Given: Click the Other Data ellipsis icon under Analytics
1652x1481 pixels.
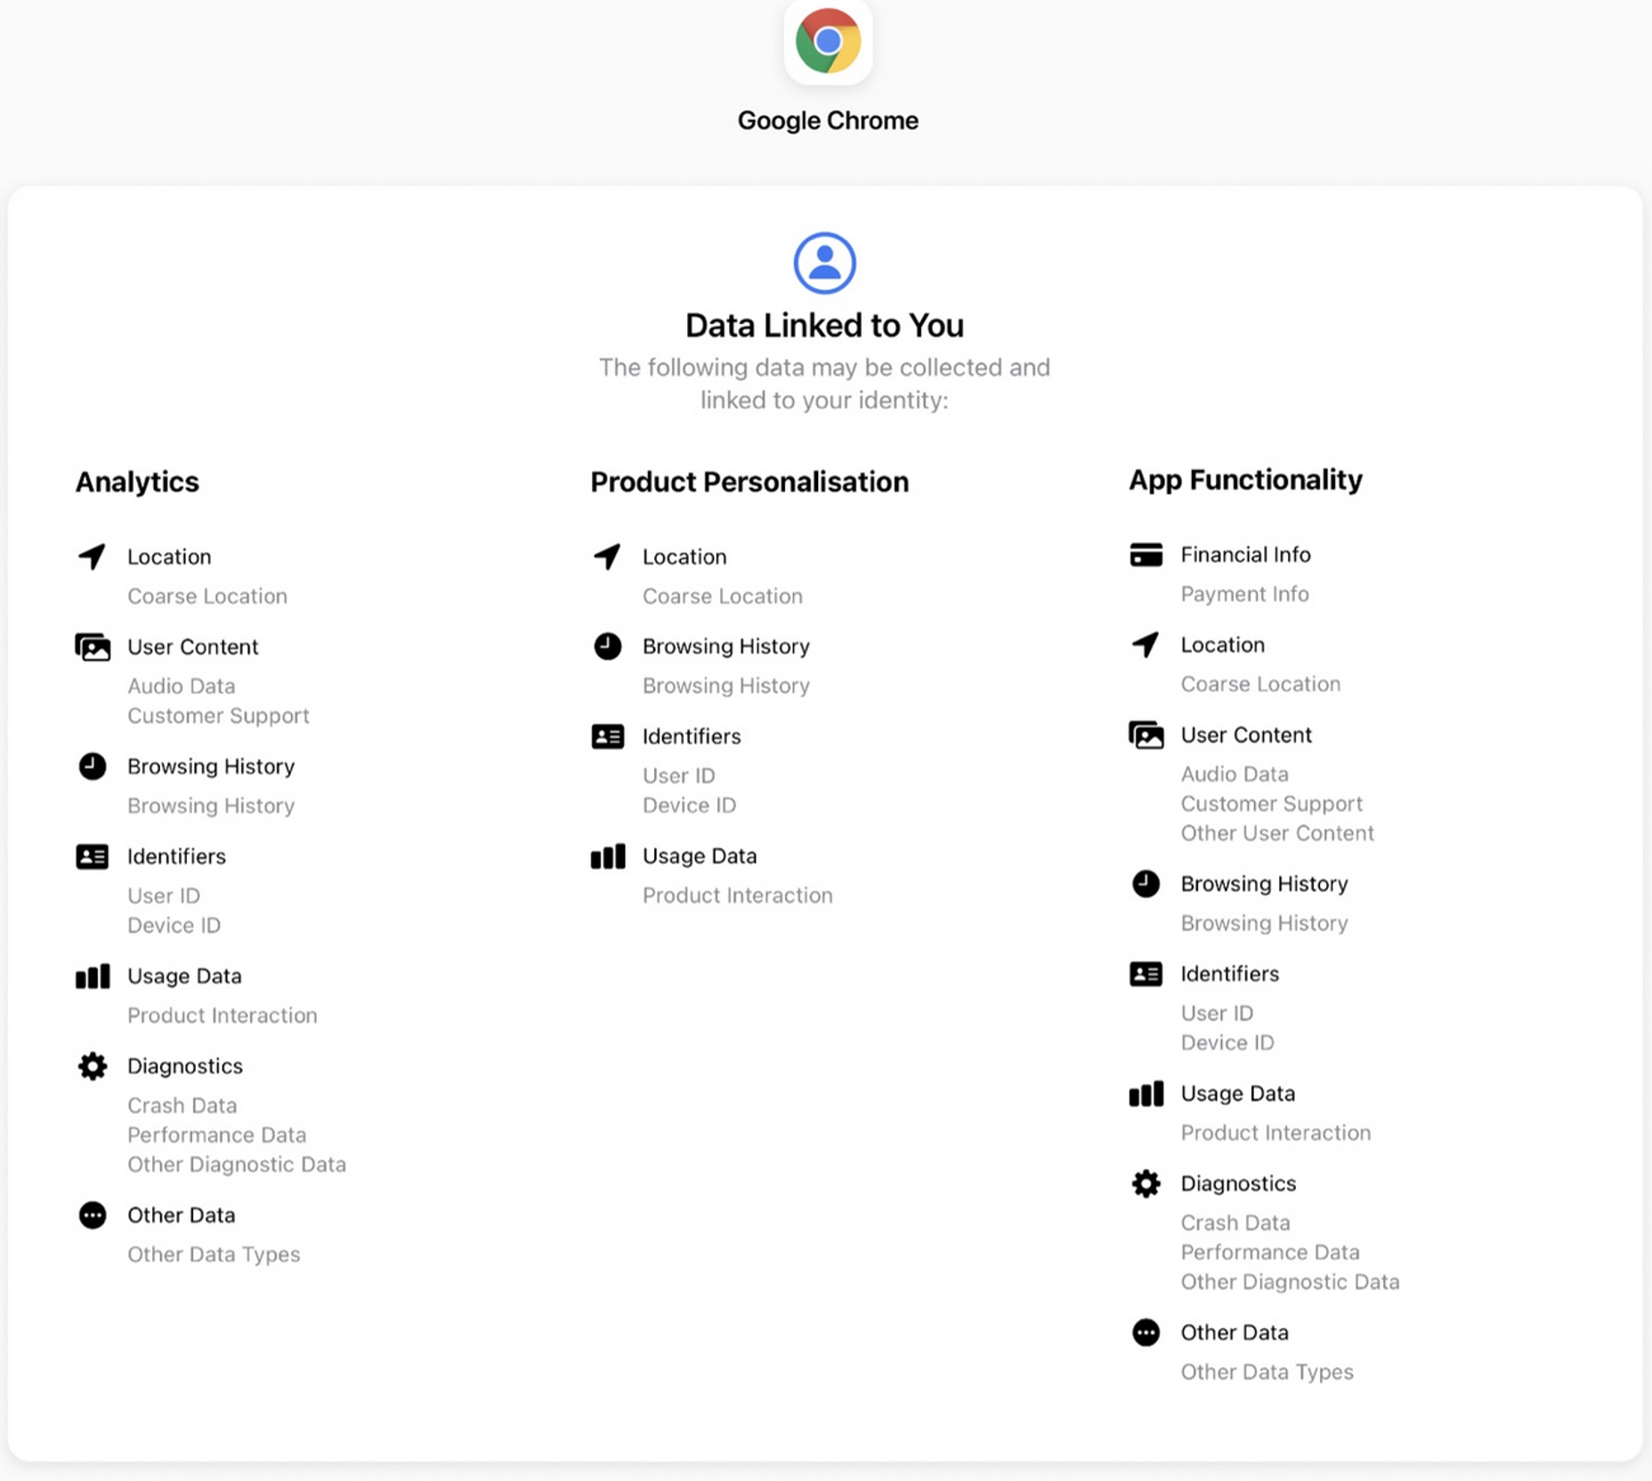Looking at the screenshot, I should point(93,1215).
